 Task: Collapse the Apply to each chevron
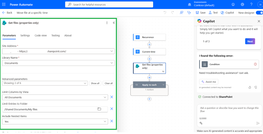(163, 85)
